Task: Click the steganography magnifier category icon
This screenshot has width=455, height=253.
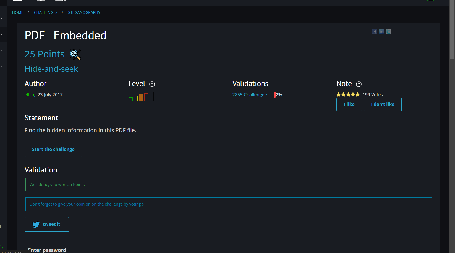Action: 75,55
